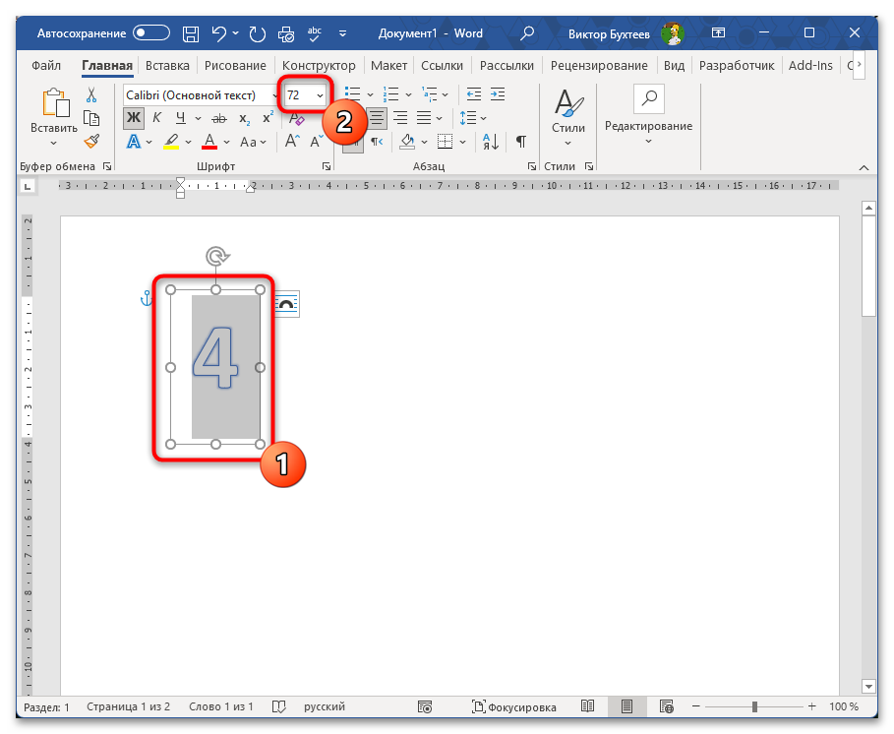Screen dimensions: 894x734
Task: Expand the Styles gallery dropdown
Action: click(x=567, y=143)
